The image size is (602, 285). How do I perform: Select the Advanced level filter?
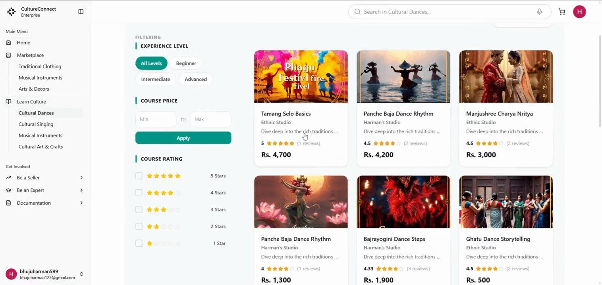pyautogui.click(x=196, y=79)
